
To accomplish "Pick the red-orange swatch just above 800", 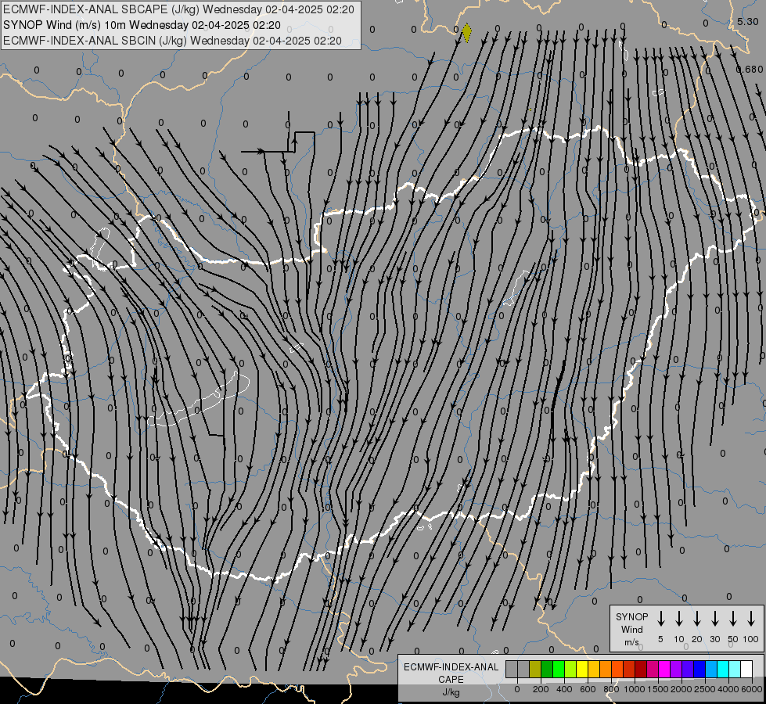I will [x=617, y=669].
